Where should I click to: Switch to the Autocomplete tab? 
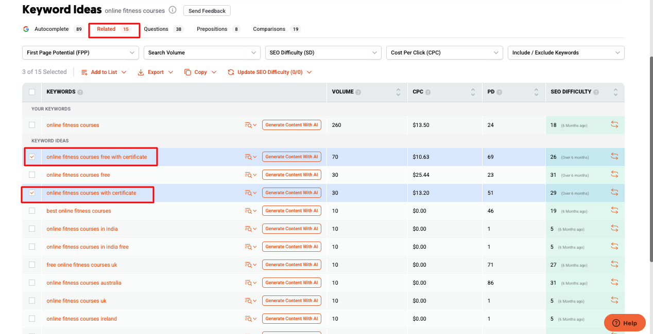pos(54,29)
